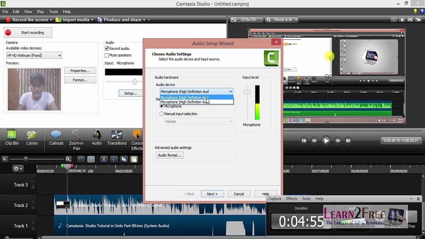This screenshot has height=239, width=425.
Task: Copy the selection in timeline toolbar
Action: click(x=124, y=159)
